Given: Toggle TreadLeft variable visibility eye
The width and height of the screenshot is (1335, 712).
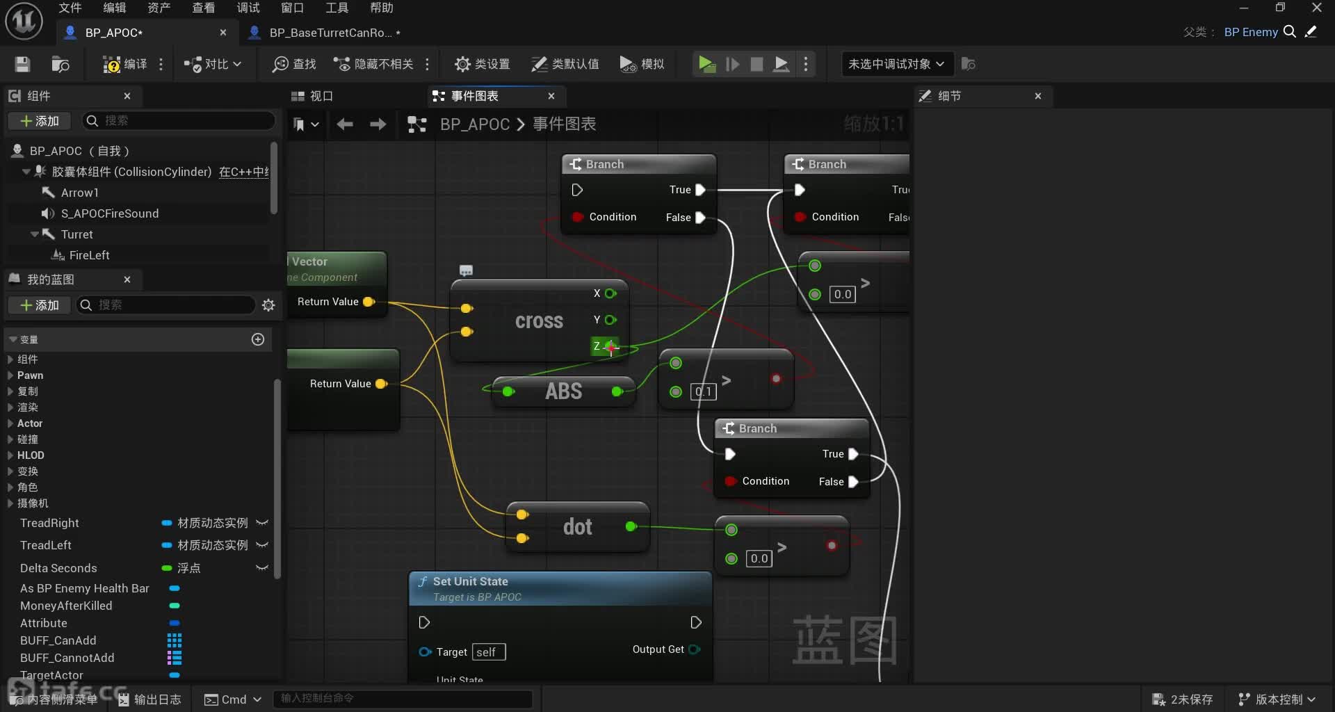Looking at the screenshot, I should coord(262,545).
